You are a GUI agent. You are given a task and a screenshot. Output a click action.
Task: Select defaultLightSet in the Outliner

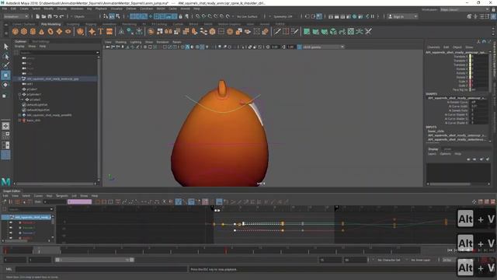pyautogui.click(x=37, y=104)
